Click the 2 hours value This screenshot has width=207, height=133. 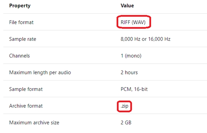tap(129, 72)
